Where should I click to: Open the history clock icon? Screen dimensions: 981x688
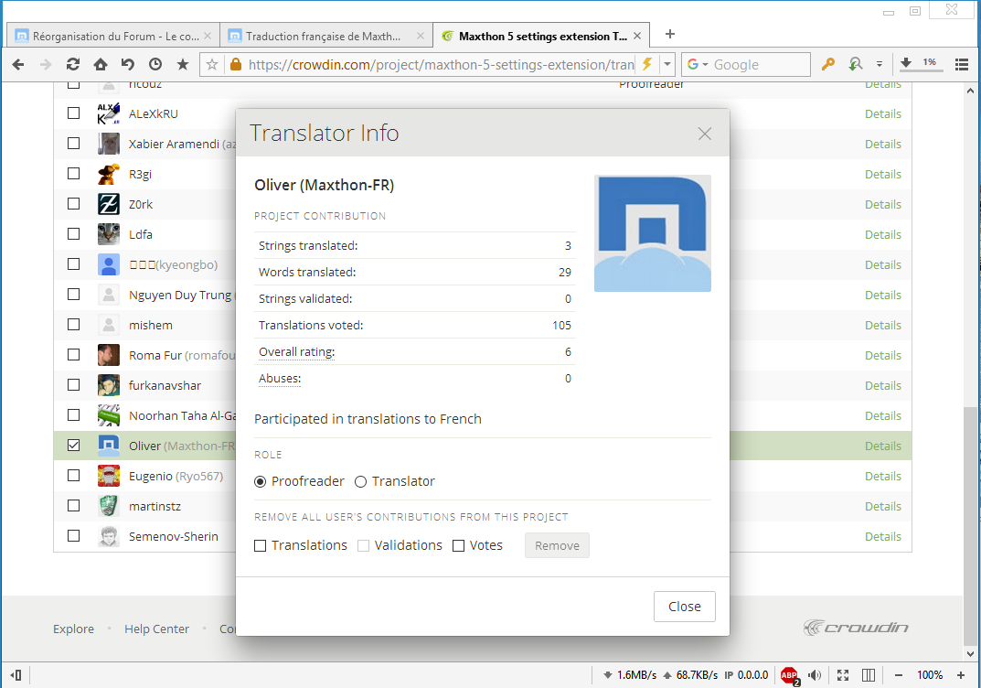click(x=155, y=64)
